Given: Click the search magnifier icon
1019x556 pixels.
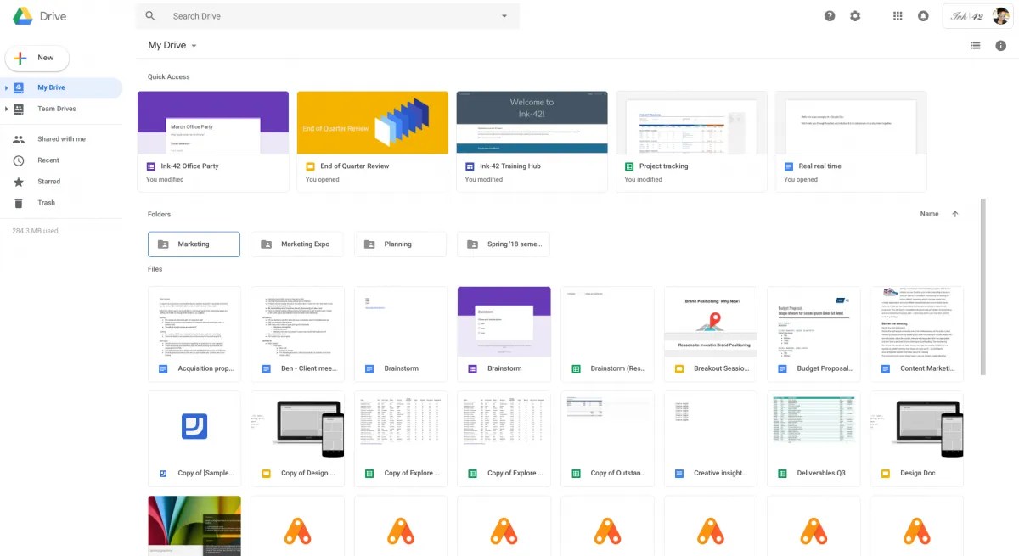Looking at the screenshot, I should [x=149, y=15].
